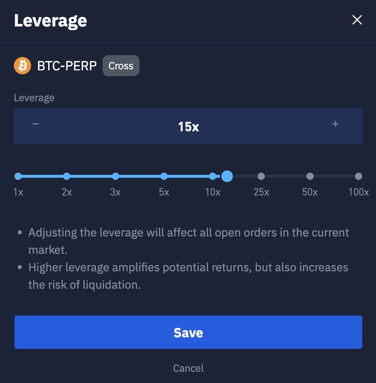This screenshot has height=383, width=376.
Task: Cancel the leverage change
Action: point(188,368)
